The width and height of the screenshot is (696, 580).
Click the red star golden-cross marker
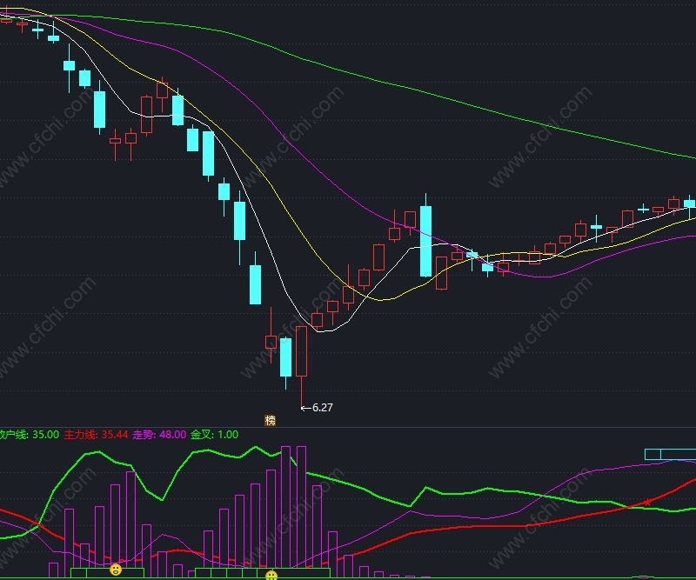647,503
